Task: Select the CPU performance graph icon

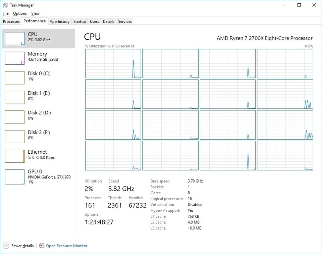Action: [14, 38]
